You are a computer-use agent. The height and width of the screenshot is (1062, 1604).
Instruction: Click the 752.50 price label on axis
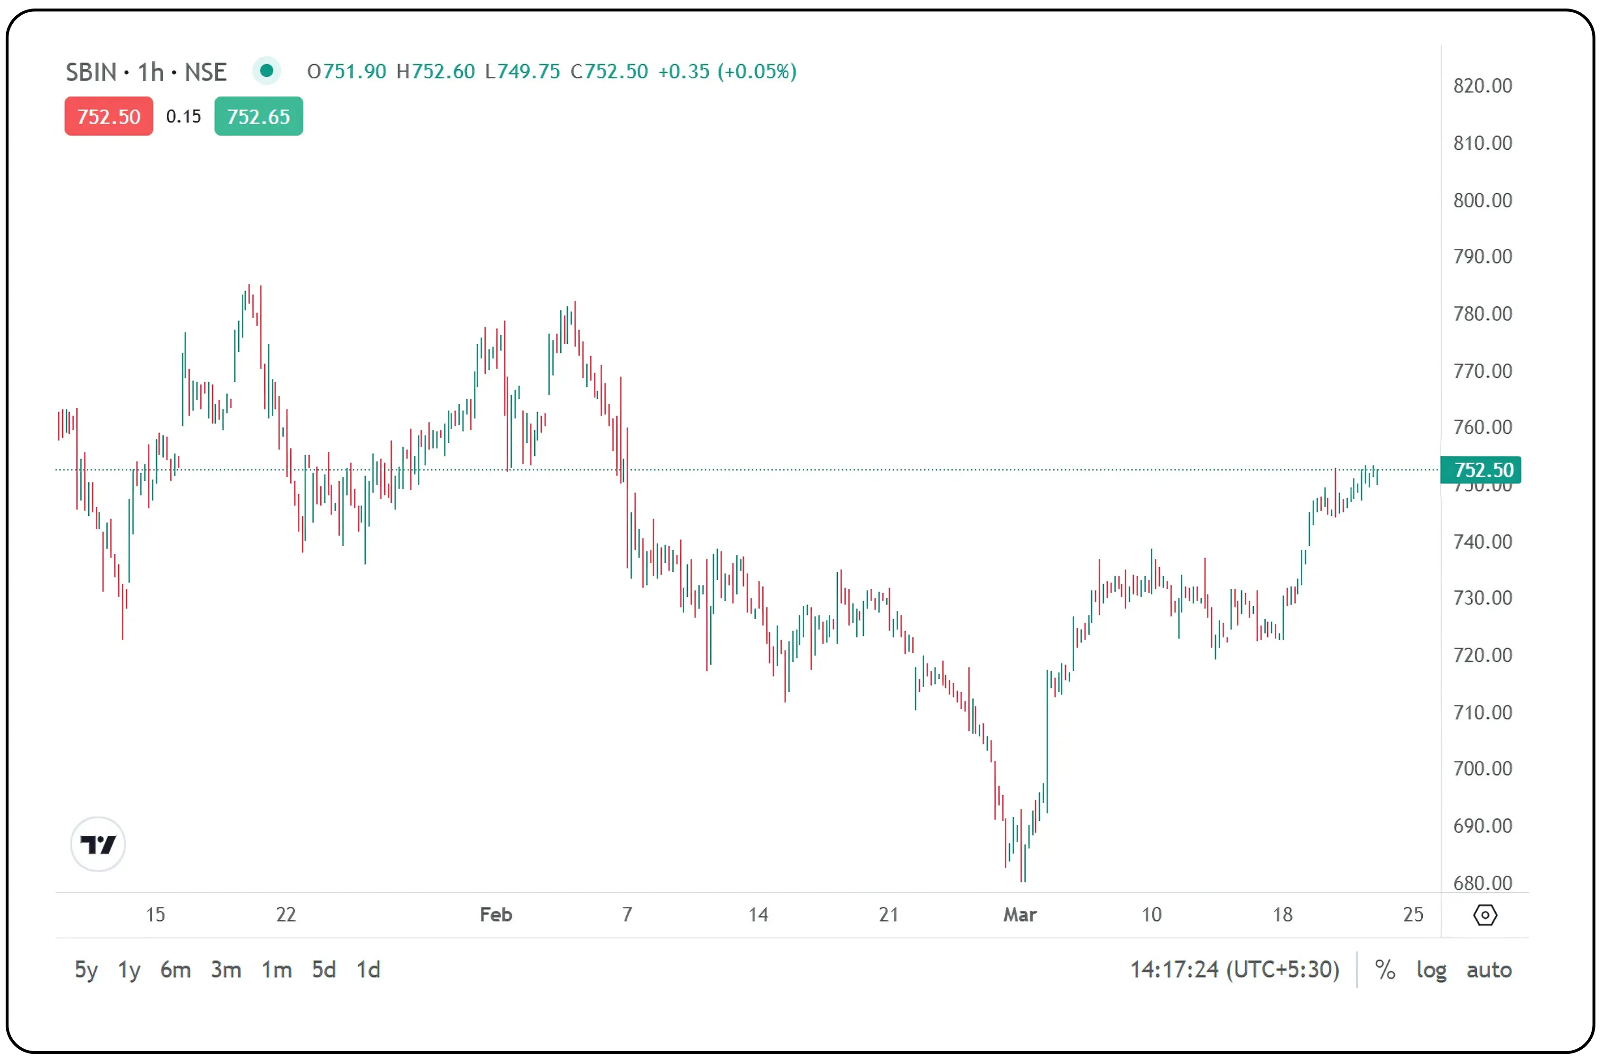[1481, 469]
